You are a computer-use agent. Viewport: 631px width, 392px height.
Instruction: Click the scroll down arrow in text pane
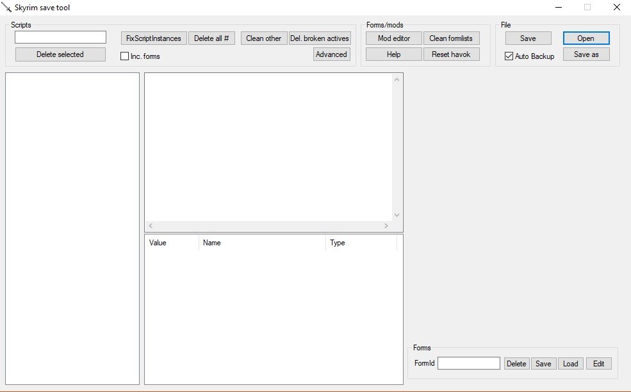397,215
